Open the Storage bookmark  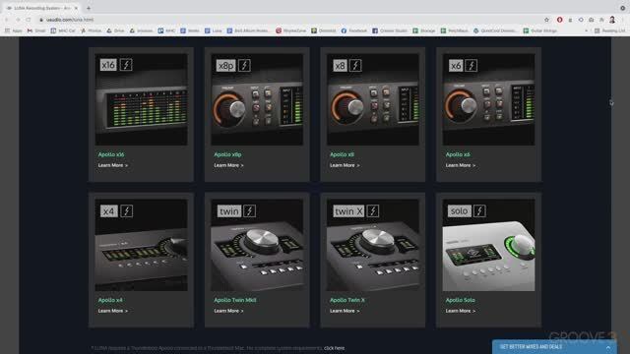[x=423, y=30]
